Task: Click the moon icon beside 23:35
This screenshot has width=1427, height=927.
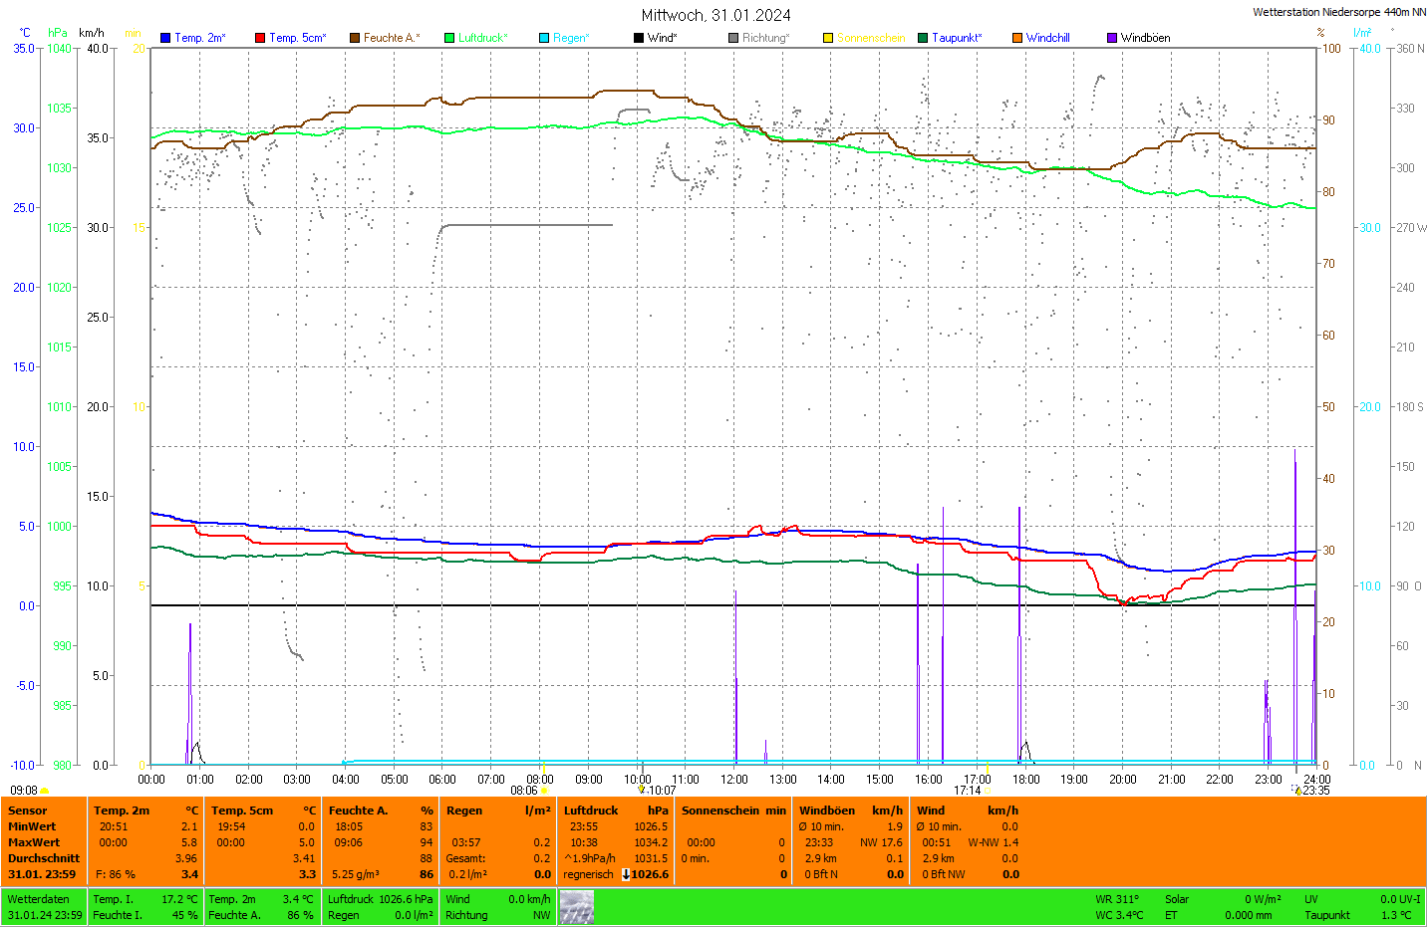Action: 1297,790
